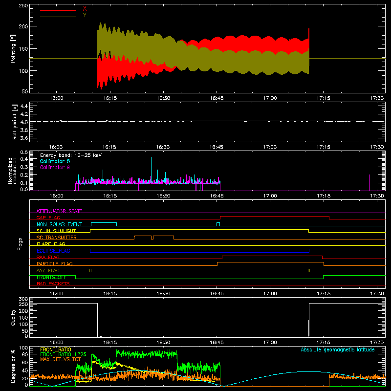The width and height of the screenshot is (391, 391).
Task: Click the SC_IN_SUNLIGHT flag label
Action: pyautogui.click(x=56, y=231)
